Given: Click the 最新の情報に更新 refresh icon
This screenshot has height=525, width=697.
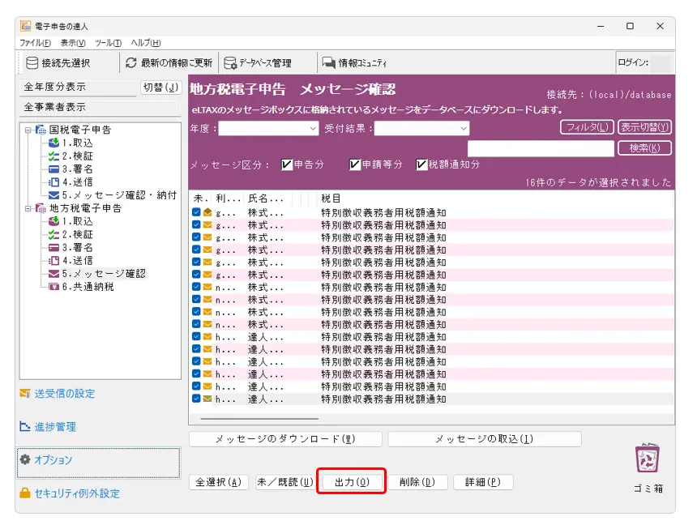Looking at the screenshot, I should (130, 62).
